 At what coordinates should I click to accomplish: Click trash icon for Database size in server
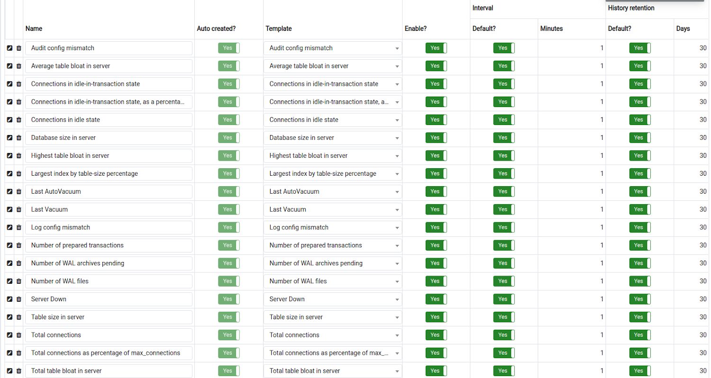tap(19, 138)
